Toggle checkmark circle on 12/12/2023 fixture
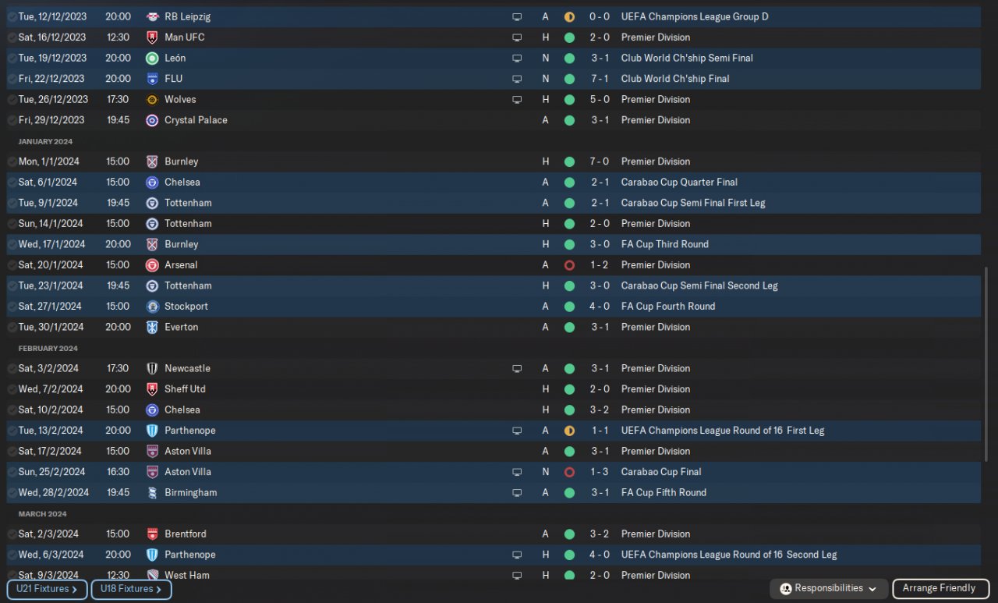 pyautogui.click(x=12, y=16)
